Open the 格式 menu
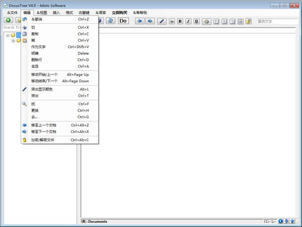 69,13
